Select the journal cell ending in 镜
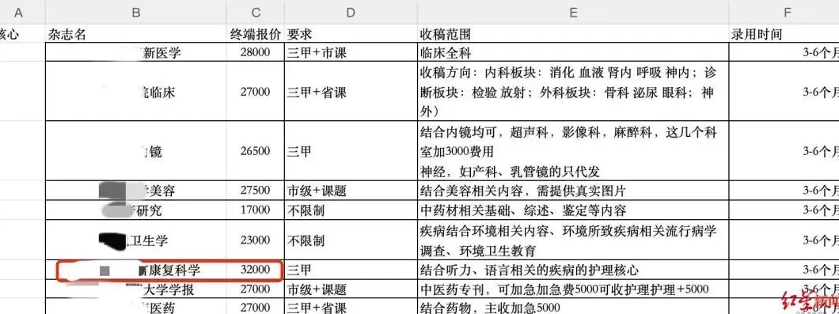This screenshot has height=314, width=839. 136,151
